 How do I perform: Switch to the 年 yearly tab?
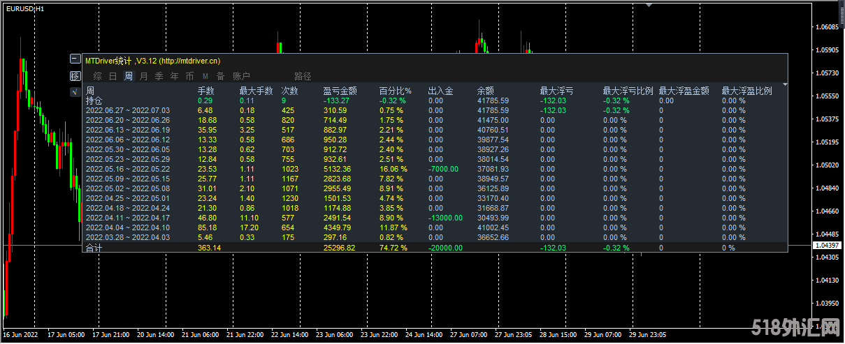(175, 76)
